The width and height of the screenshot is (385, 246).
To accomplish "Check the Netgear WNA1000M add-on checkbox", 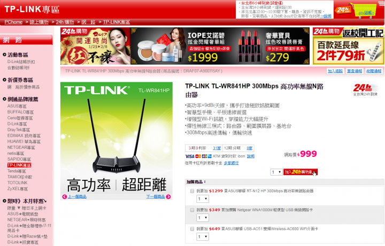I will [192, 210].
